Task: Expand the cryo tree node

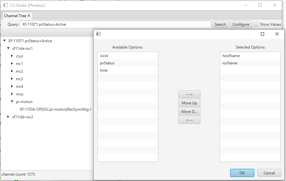Action: tap(12, 56)
